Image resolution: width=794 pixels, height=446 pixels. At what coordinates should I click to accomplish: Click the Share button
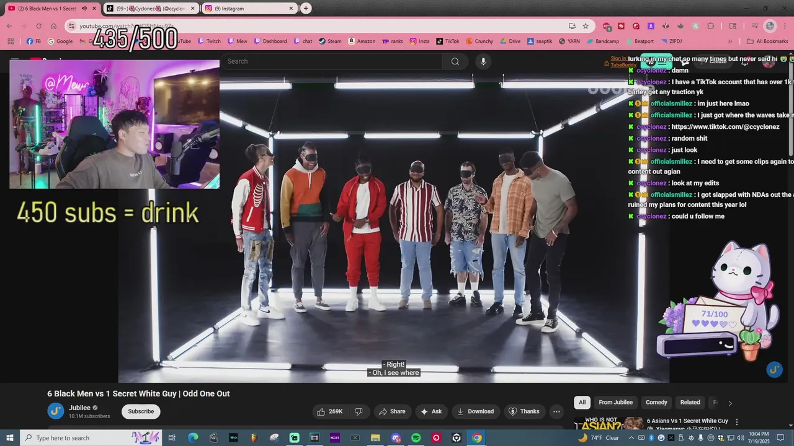point(391,411)
